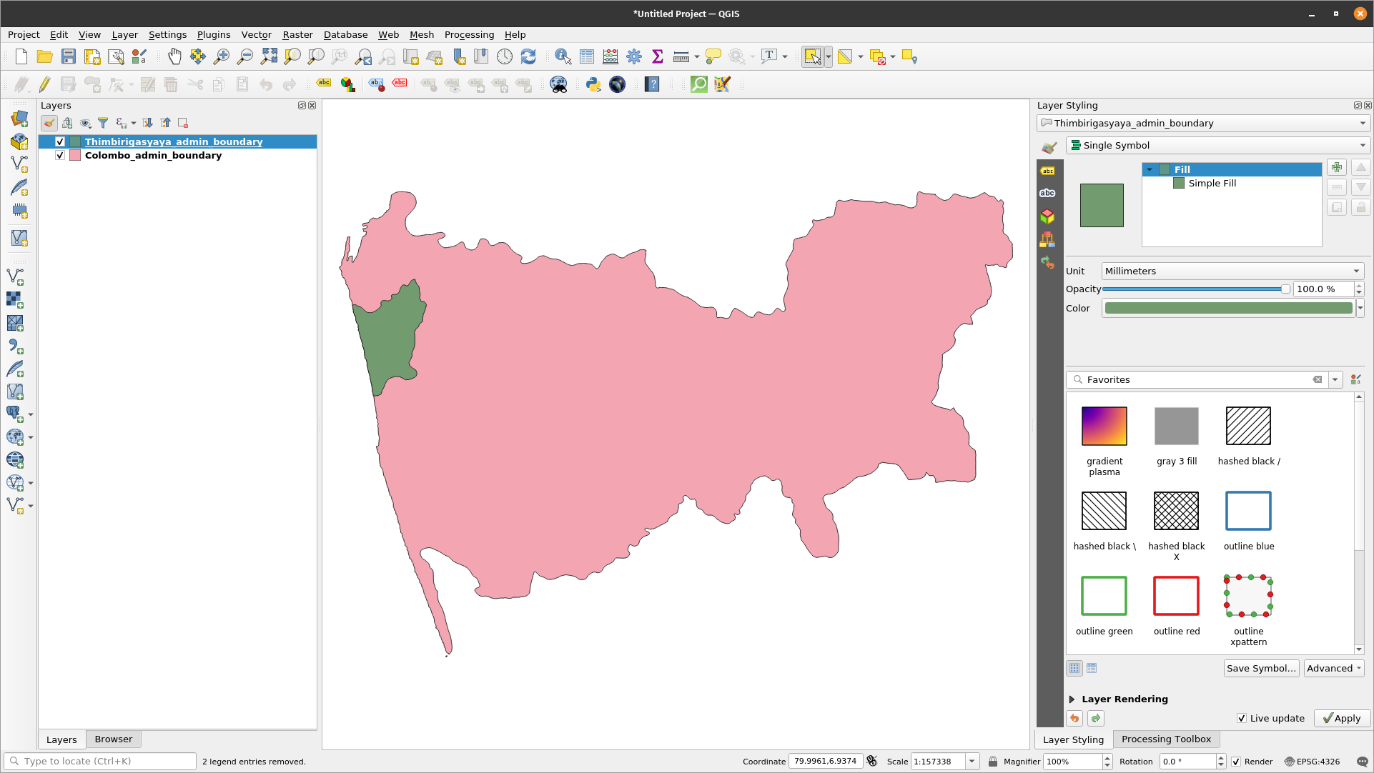This screenshot has width=1374, height=773.
Task: Select the Add Layer icon in toolbar
Action: pos(19,119)
